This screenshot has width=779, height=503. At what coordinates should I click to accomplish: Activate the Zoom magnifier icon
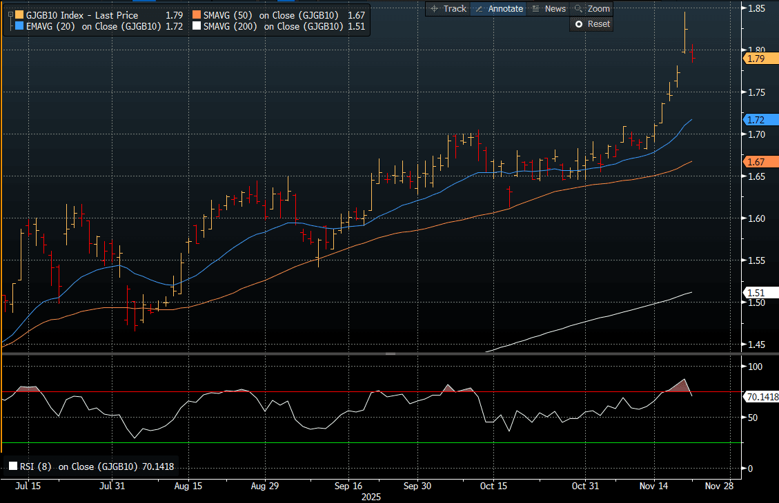coord(579,9)
